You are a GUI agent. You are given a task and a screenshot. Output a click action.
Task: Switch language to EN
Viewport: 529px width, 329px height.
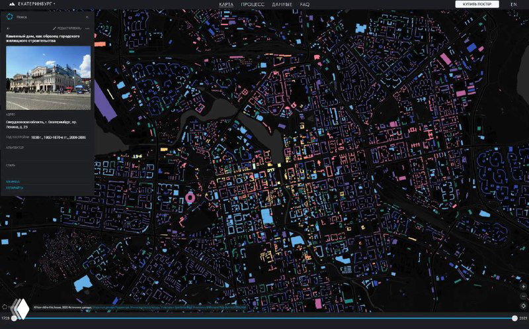coord(514,4)
